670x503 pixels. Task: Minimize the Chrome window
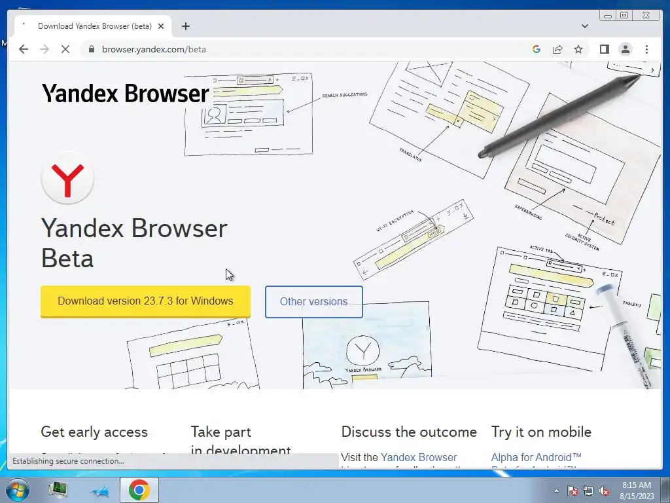(x=608, y=16)
